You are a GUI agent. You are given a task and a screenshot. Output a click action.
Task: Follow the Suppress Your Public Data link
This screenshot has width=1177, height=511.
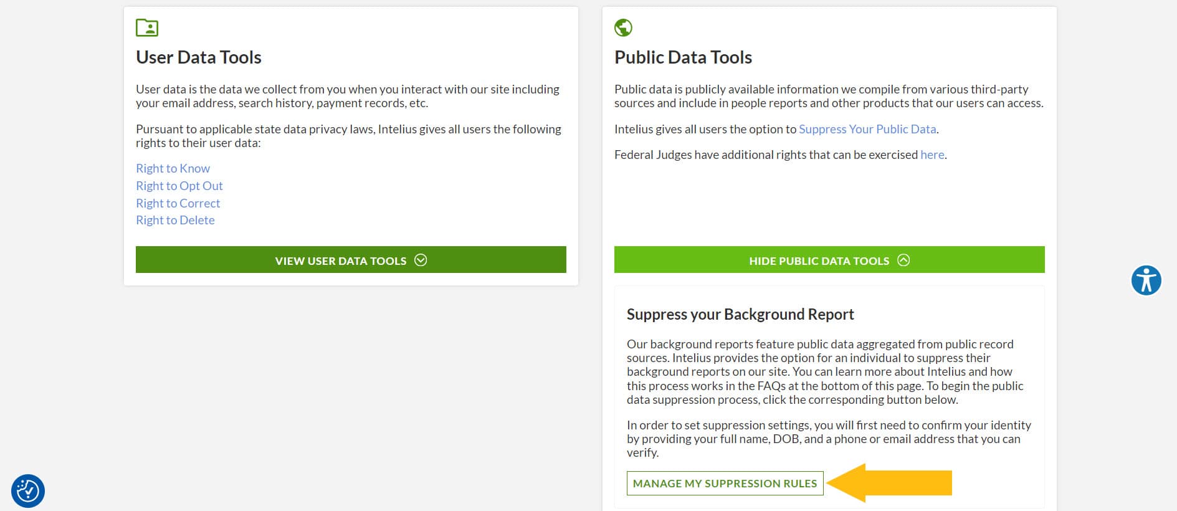867,129
